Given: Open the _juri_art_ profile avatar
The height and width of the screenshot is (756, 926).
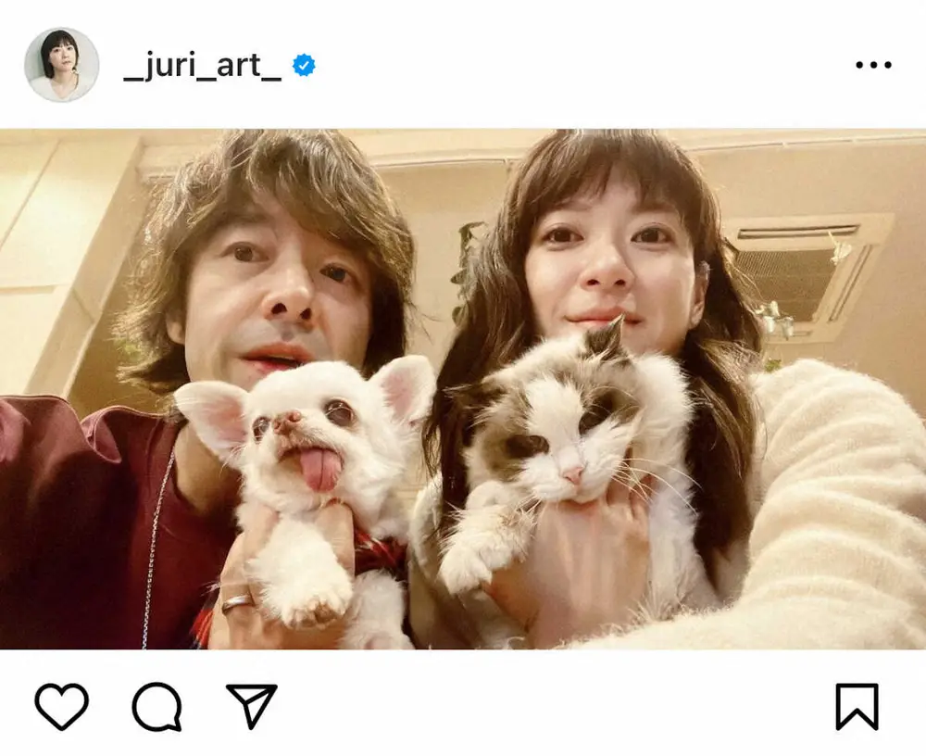Looking at the screenshot, I should point(61,65).
